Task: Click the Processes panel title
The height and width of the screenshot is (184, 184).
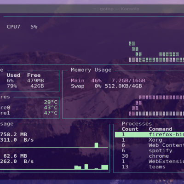Action: (x=137, y=124)
